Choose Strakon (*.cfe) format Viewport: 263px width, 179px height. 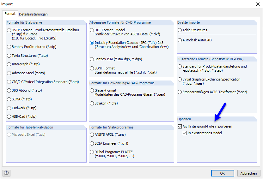coord(92,103)
